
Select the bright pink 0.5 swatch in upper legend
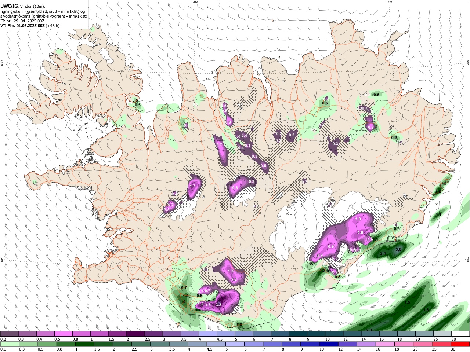[x=63, y=334]
